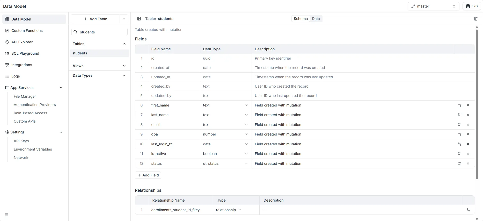Viewport: 483px width, 221px height.
Task: Select the Schema tab
Action: click(301, 19)
